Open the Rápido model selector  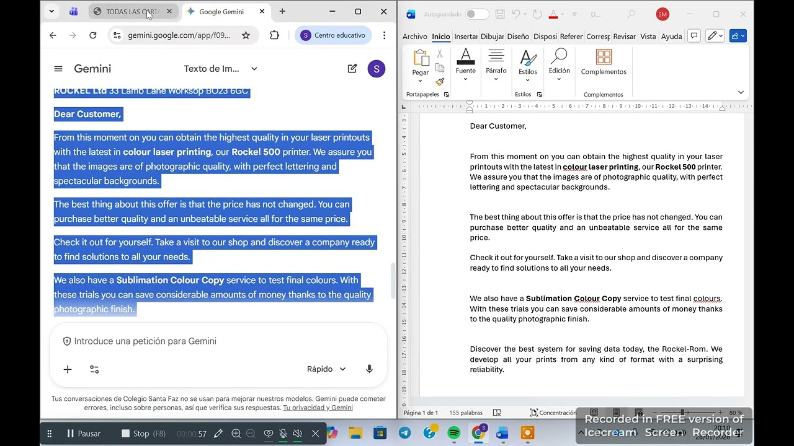(326, 369)
